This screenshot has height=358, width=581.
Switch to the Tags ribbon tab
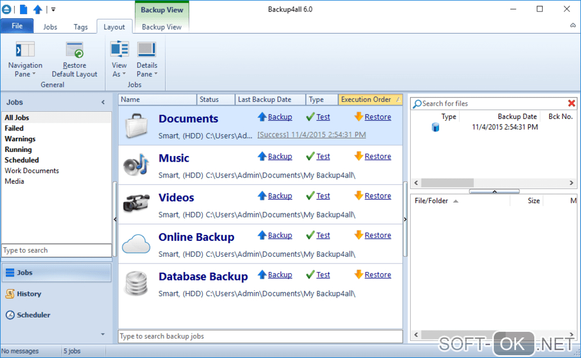coord(80,27)
